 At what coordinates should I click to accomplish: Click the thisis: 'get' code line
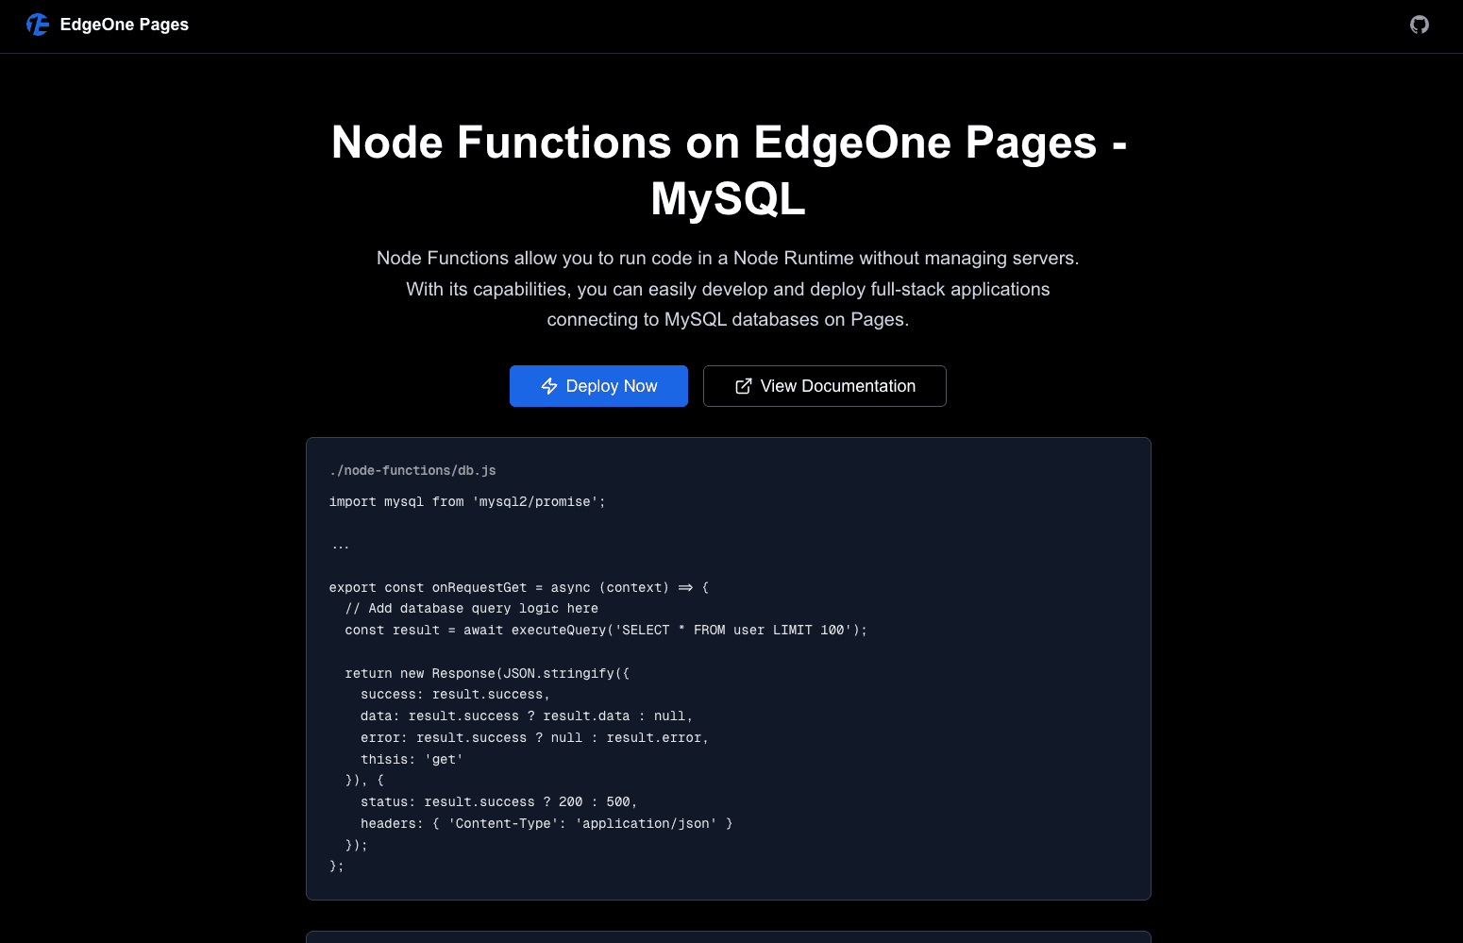[411, 759]
